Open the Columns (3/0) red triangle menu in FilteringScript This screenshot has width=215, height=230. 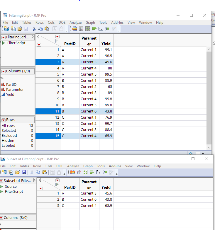pyautogui.click(x=4, y=71)
